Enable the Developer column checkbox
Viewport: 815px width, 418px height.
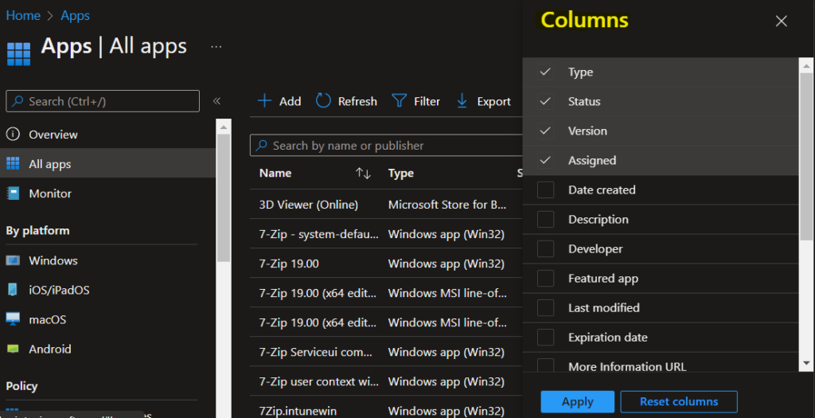545,249
